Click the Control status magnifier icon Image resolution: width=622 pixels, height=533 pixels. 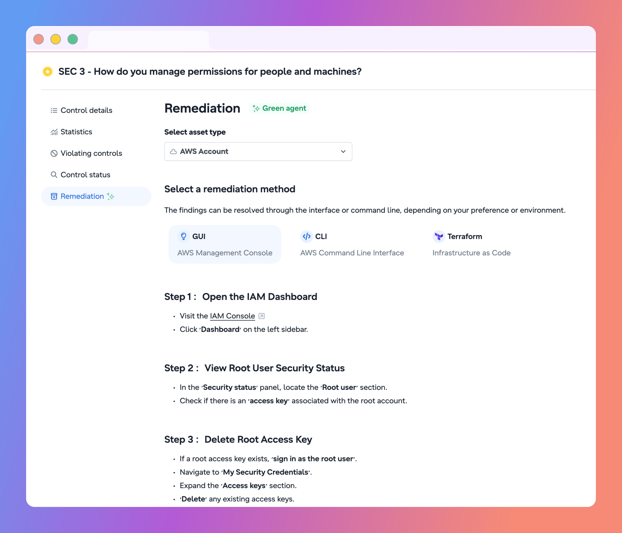click(x=54, y=175)
